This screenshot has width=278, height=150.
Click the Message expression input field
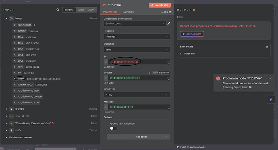tap(137, 107)
